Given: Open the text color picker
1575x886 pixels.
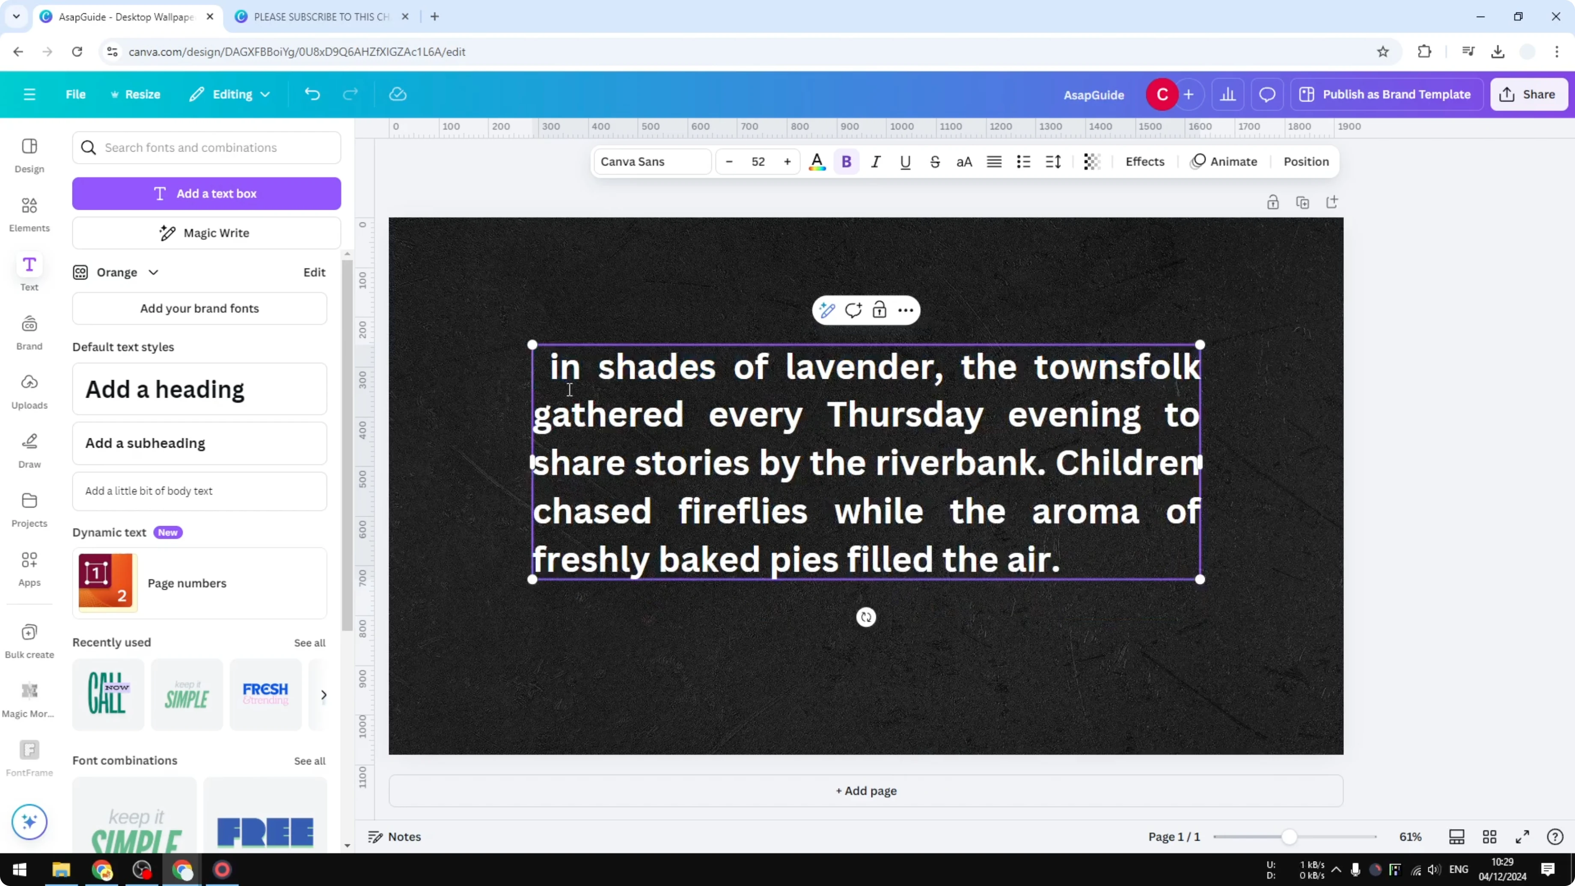Looking at the screenshot, I should pos(817,161).
